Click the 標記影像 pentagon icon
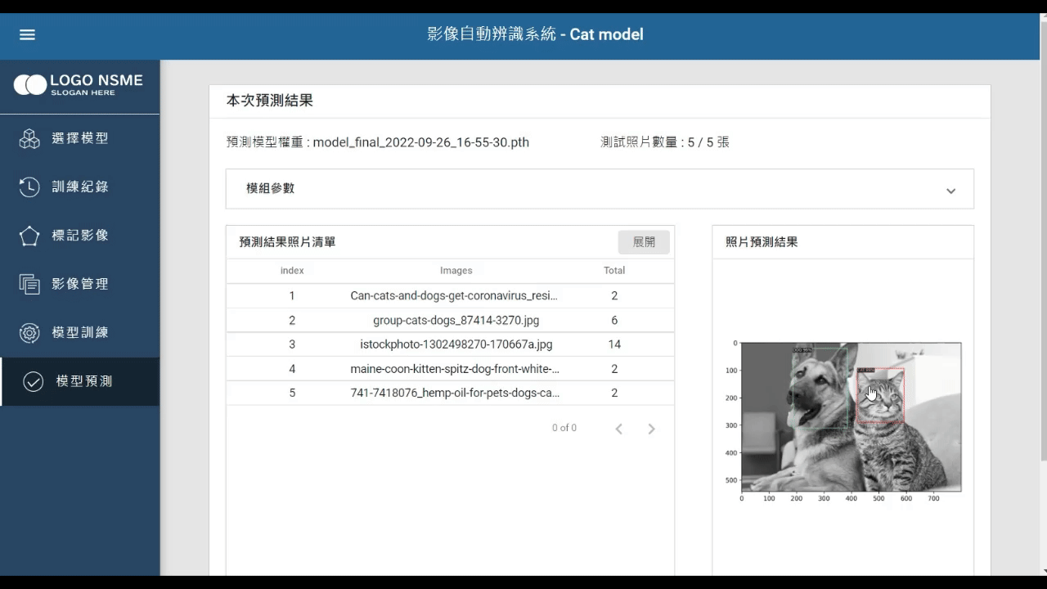The image size is (1047, 589). coord(29,236)
